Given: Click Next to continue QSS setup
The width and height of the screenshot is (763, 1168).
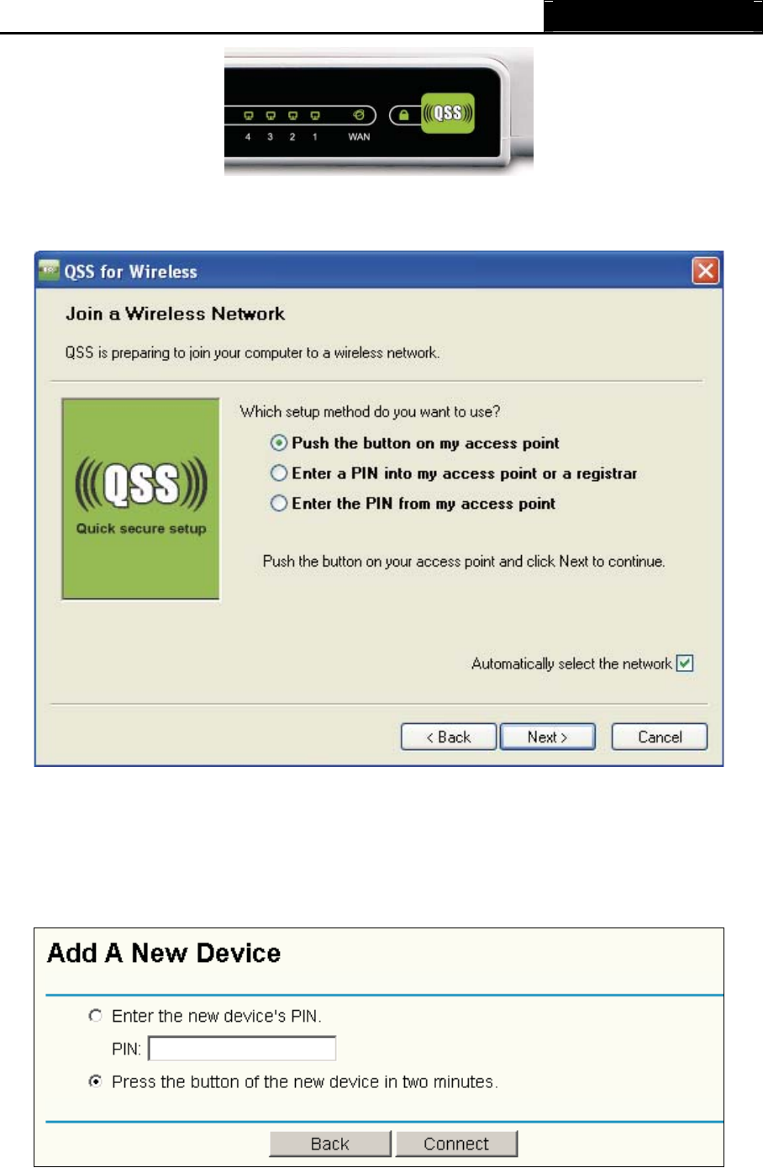Looking at the screenshot, I should click(548, 737).
